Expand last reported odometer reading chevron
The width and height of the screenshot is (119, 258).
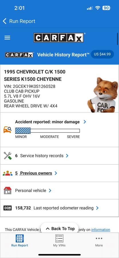tap(97, 208)
